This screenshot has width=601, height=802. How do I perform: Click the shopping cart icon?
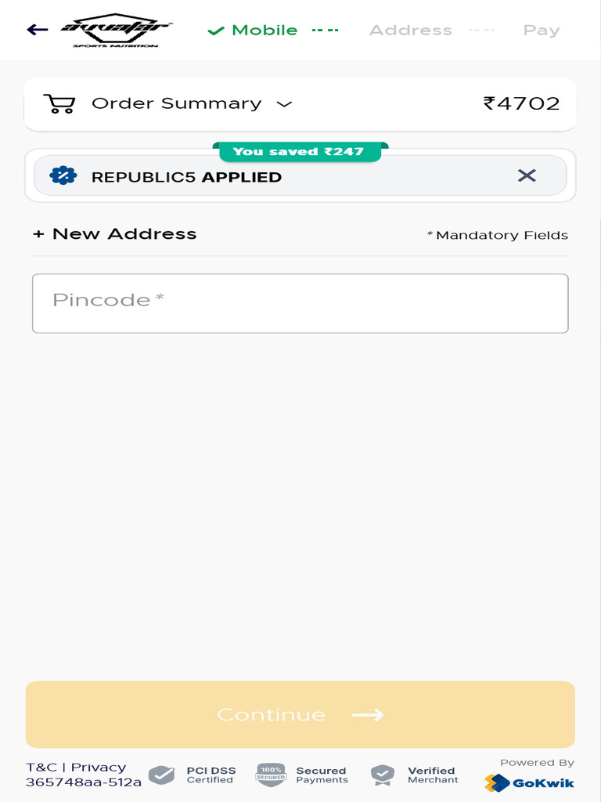tap(59, 103)
